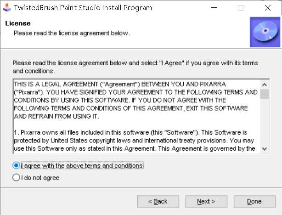
Task: Minimize the install program window
Action: tap(214, 8)
